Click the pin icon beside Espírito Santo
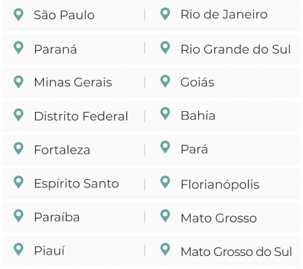303x269 pixels. pos(19,183)
